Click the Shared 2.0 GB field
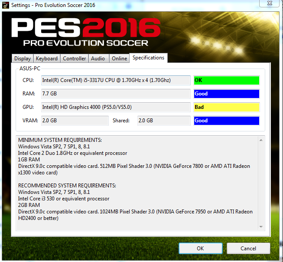 coord(164,121)
